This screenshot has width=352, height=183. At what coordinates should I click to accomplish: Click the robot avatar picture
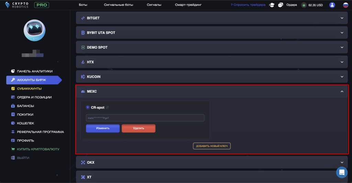[34, 30]
